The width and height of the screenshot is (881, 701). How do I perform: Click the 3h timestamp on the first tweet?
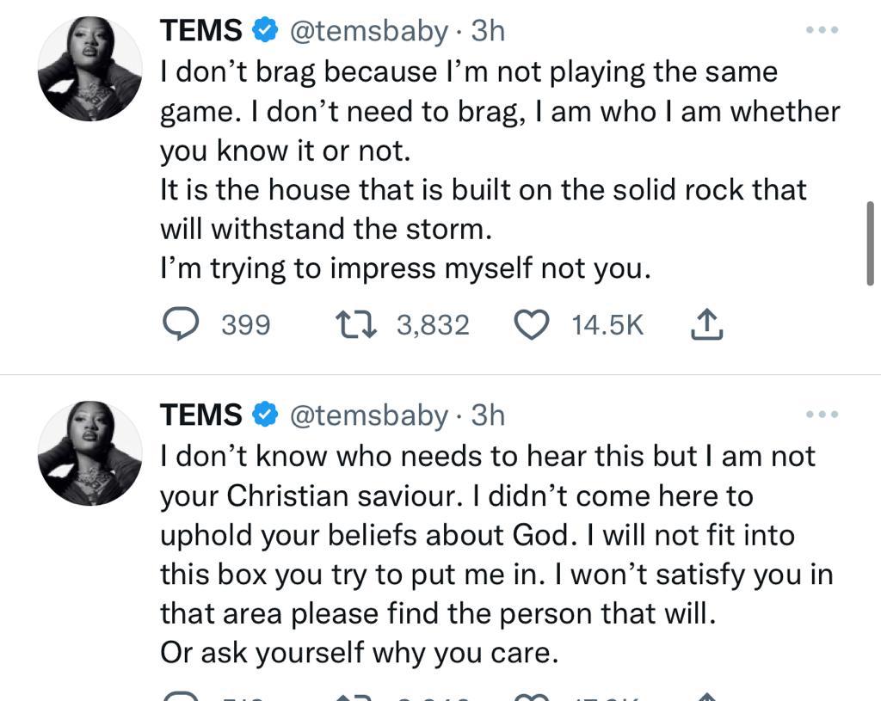(488, 32)
